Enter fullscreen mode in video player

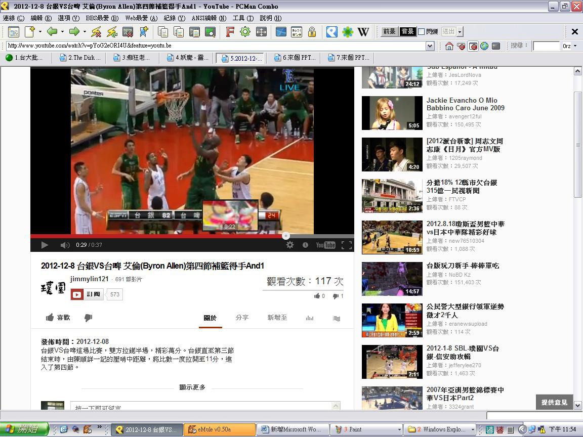pyautogui.click(x=347, y=245)
